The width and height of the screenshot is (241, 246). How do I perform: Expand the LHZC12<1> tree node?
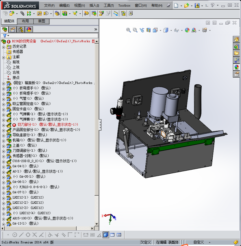(x=3, y=198)
